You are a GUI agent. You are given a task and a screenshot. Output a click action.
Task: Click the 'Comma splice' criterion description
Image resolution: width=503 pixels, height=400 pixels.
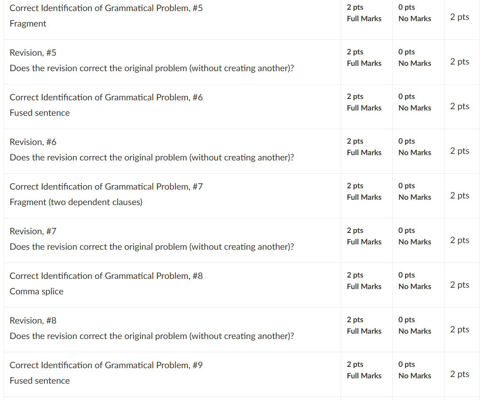click(37, 291)
